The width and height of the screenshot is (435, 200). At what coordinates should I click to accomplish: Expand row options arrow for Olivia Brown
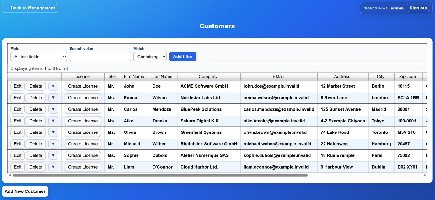pyautogui.click(x=53, y=132)
